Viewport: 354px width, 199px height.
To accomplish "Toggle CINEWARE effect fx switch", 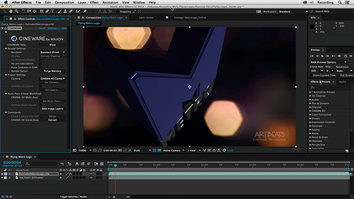I will [x=6, y=28].
